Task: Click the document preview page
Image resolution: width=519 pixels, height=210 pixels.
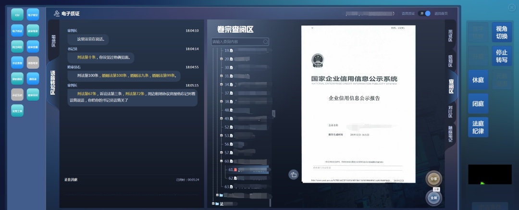Action: pos(358,104)
